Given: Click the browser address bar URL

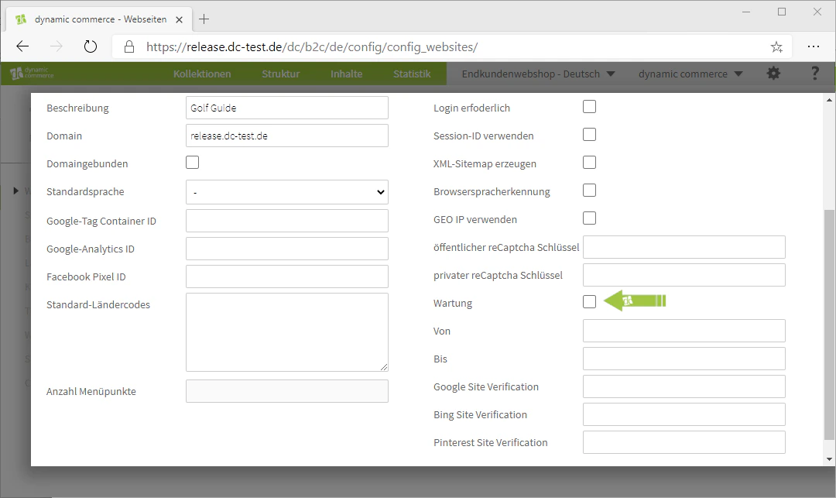Looking at the screenshot, I should point(312,47).
